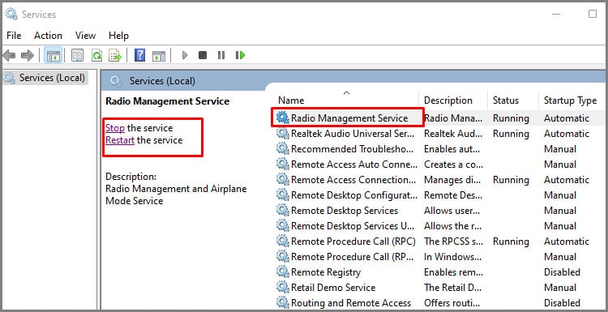Open the Help menu
Image resolution: width=608 pixels, height=312 pixels.
coord(118,36)
